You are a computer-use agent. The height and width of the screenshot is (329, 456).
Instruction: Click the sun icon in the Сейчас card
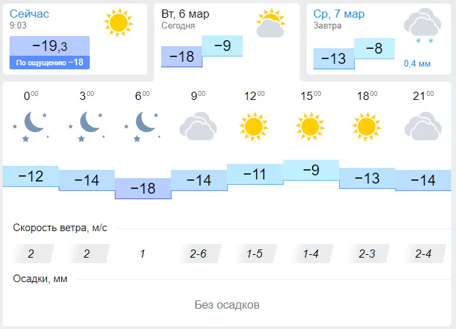pyautogui.click(x=118, y=23)
